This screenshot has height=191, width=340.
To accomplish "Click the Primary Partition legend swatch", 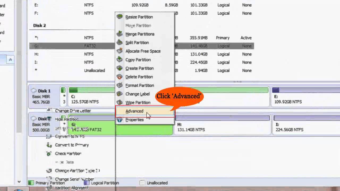I will pos(31,183).
